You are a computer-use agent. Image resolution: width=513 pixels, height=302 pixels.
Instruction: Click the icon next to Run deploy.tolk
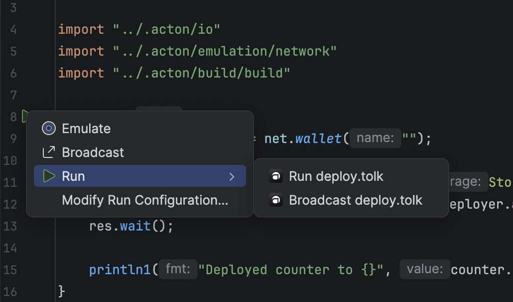click(275, 176)
